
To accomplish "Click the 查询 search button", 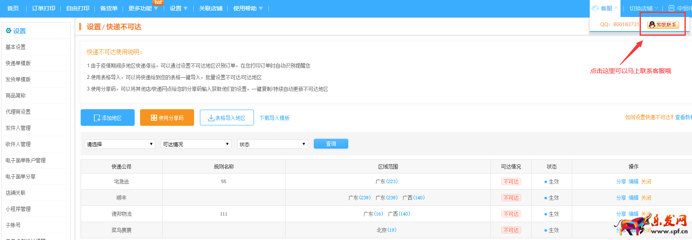I will click(331, 144).
